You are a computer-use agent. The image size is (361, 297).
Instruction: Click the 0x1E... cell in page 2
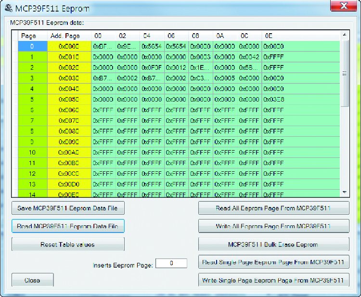(x=201, y=67)
